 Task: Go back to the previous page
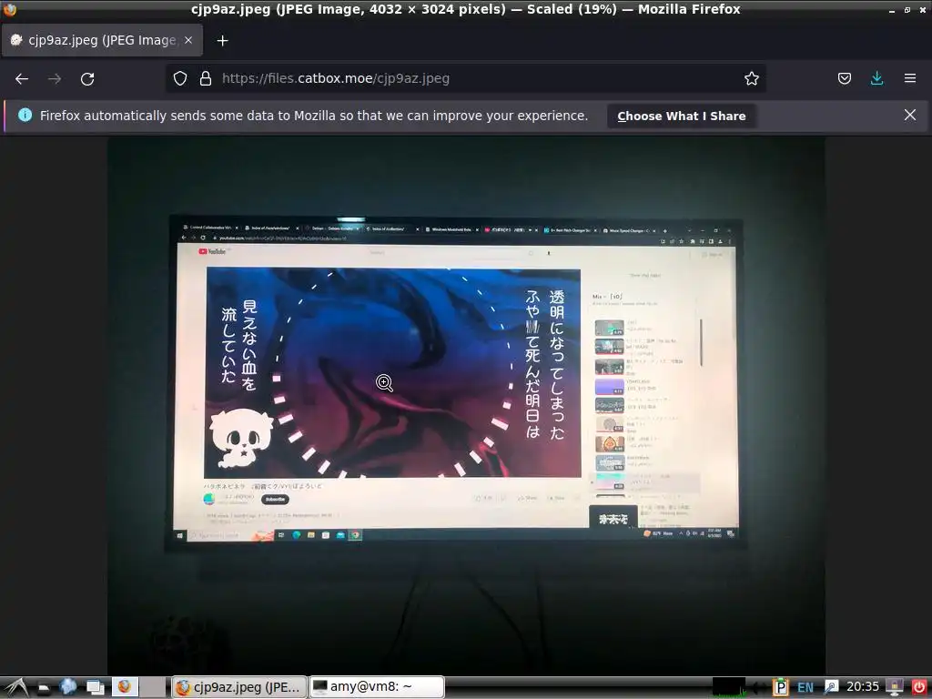pyautogui.click(x=22, y=78)
